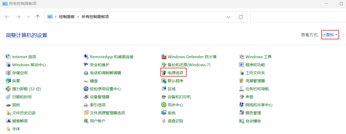Image resolution: width=346 pixels, height=134 pixels.
Task: Click the 日期和时间 icon
Action: (8, 97)
